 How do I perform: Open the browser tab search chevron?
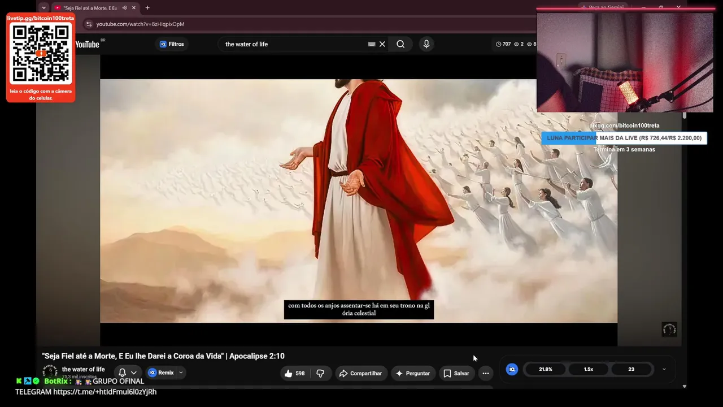click(x=43, y=8)
